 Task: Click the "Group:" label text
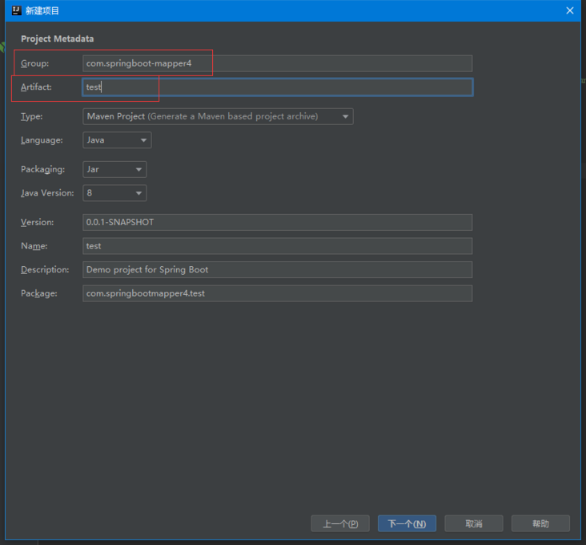click(x=35, y=63)
